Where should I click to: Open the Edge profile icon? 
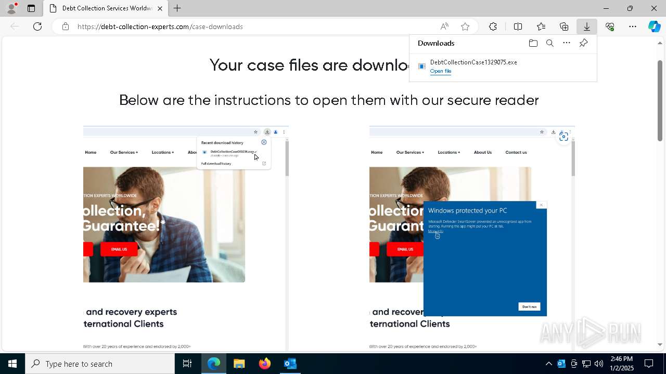pyautogui.click(x=11, y=8)
